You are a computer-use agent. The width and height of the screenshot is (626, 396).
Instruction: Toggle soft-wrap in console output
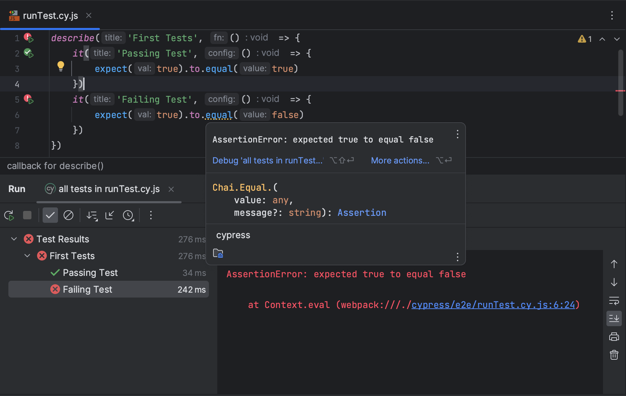(614, 301)
